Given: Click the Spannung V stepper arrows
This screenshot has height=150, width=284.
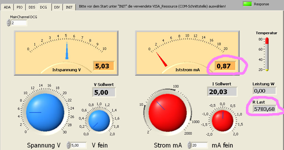Looking at the screenshot, I should [x=69, y=145].
